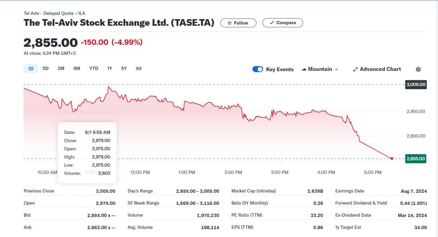This screenshot has height=237, width=438.
Task: Click the chart settings gear icon
Action: point(418,69)
